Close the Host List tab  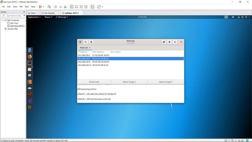[90, 48]
